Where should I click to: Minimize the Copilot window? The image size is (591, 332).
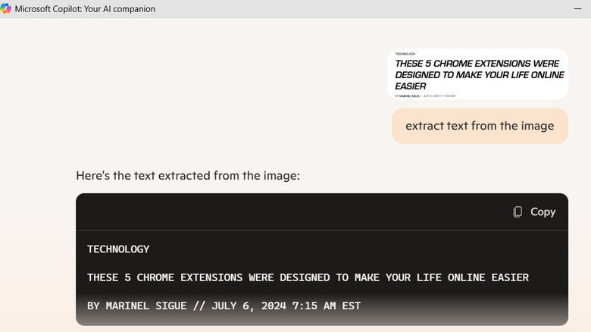pos(578,9)
